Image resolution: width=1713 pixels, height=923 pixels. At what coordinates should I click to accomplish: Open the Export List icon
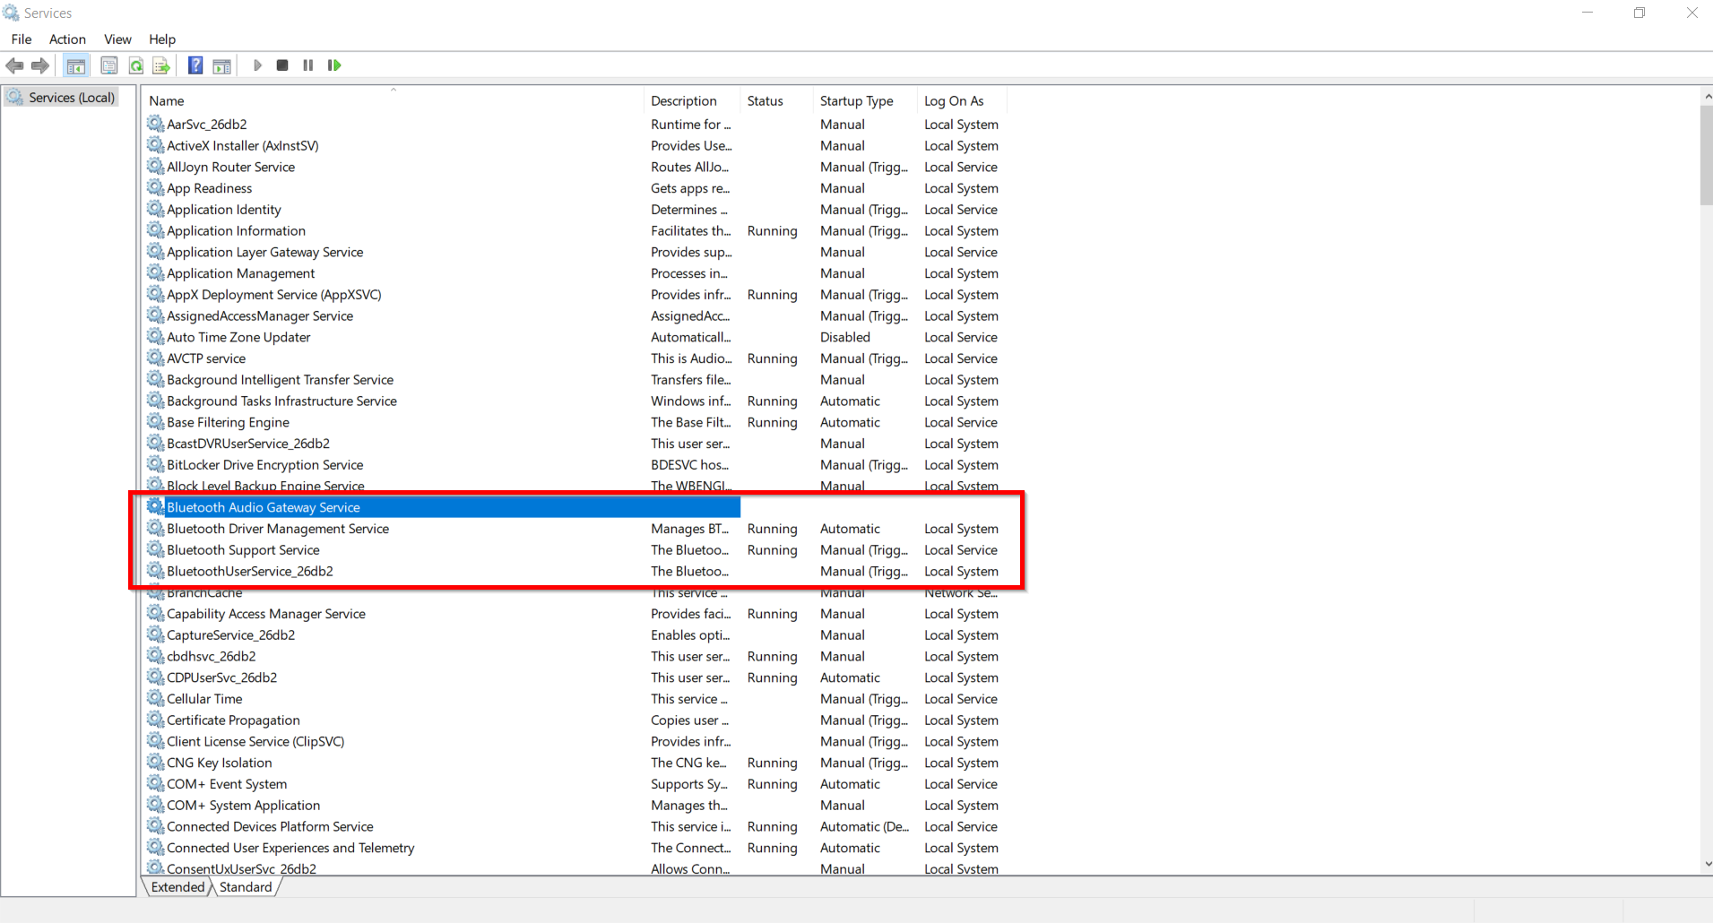tap(160, 65)
